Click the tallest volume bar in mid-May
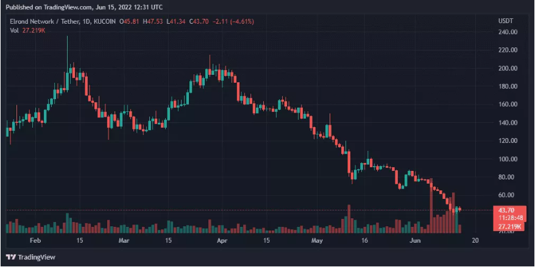 coord(349,219)
